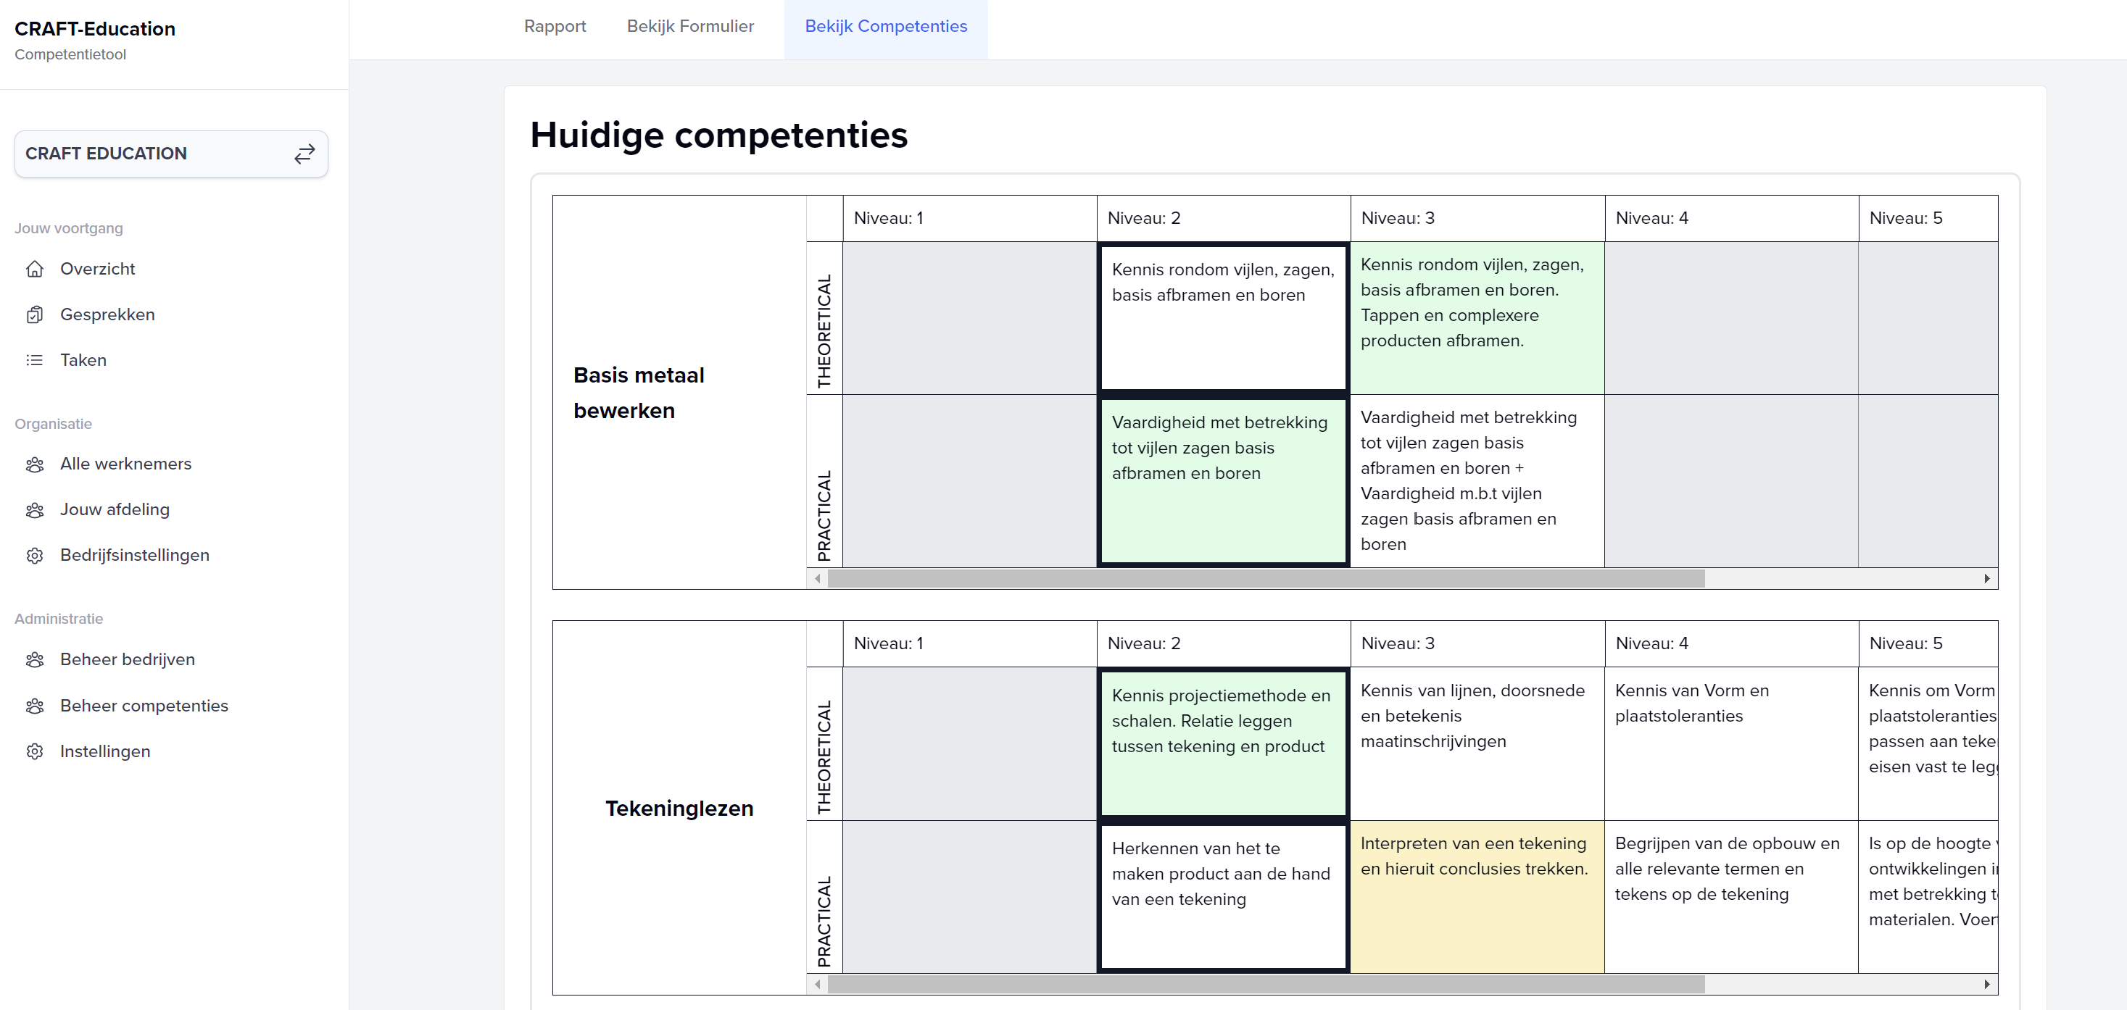
Task: Click the people icon beside Alle werknemers
Action: pos(35,464)
